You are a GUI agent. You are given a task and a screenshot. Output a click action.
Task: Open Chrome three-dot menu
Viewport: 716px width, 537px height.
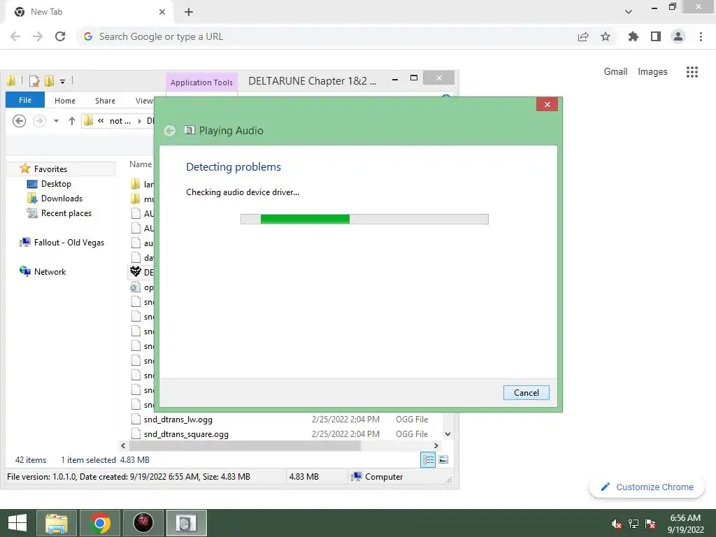(701, 36)
